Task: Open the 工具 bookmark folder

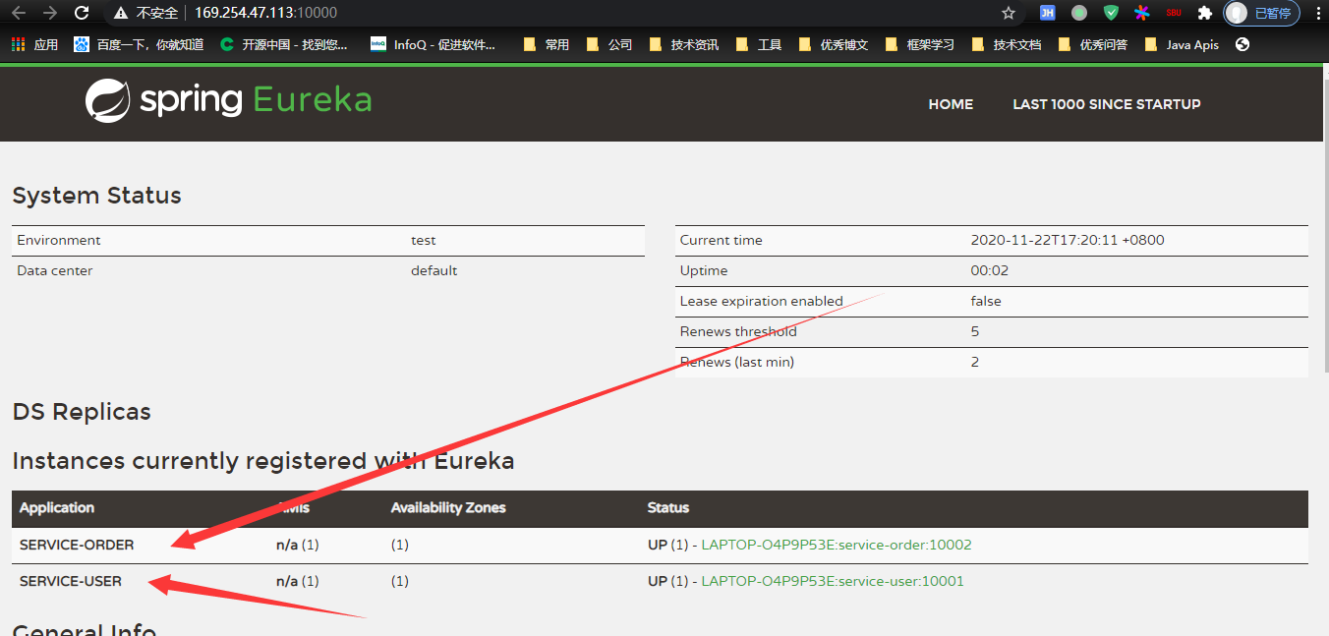Action: click(x=758, y=44)
